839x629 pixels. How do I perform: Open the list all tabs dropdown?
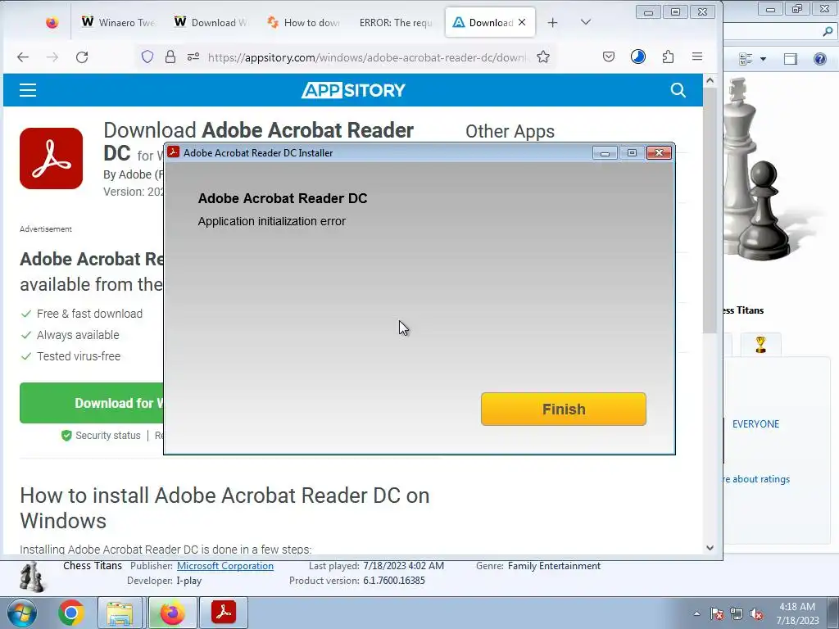[x=586, y=22]
